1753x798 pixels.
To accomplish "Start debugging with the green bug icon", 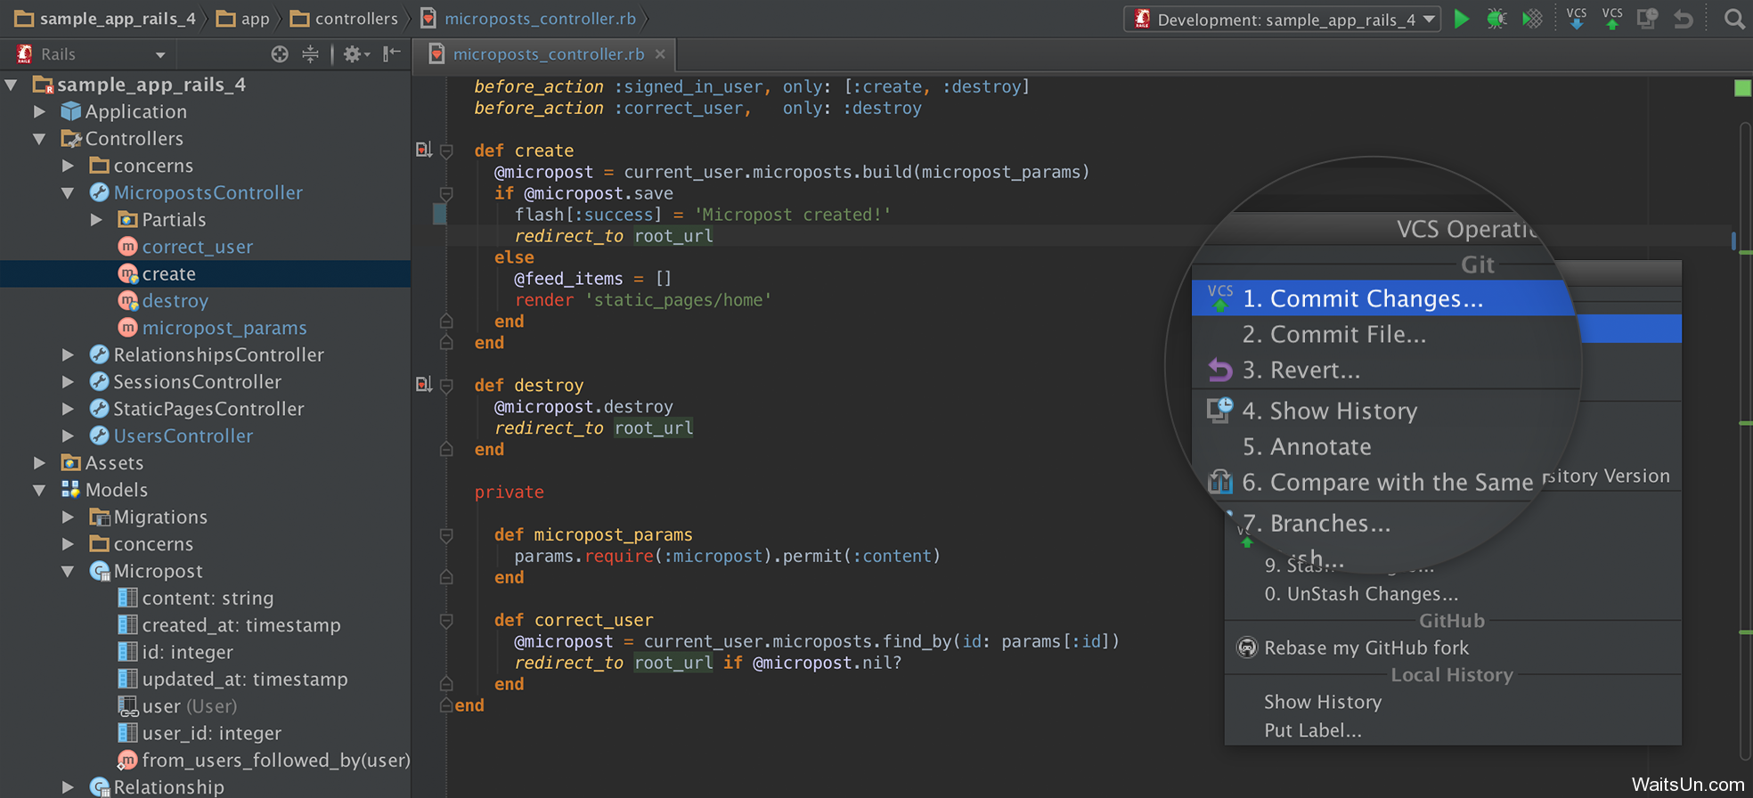I will [x=1496, y=19].
